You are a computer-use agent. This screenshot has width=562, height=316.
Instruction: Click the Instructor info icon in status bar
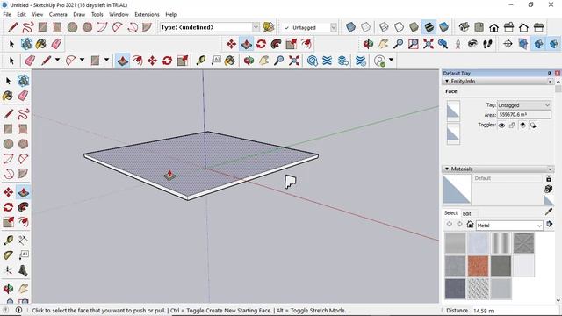pyautogui.click(x=18, y=310)
